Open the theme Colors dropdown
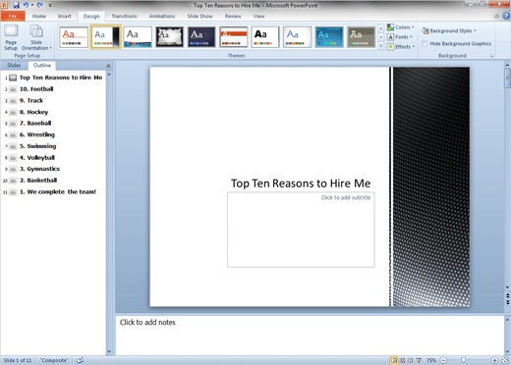This screenshot has width=511, height=365. 401,27
